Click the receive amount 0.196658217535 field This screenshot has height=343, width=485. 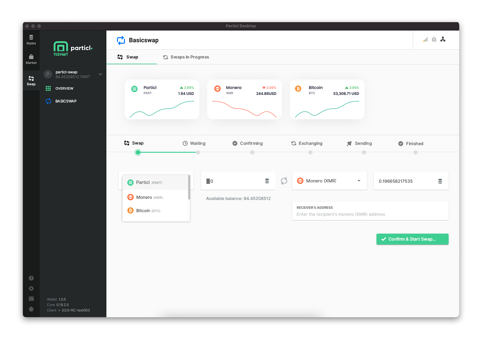[411, 181]
